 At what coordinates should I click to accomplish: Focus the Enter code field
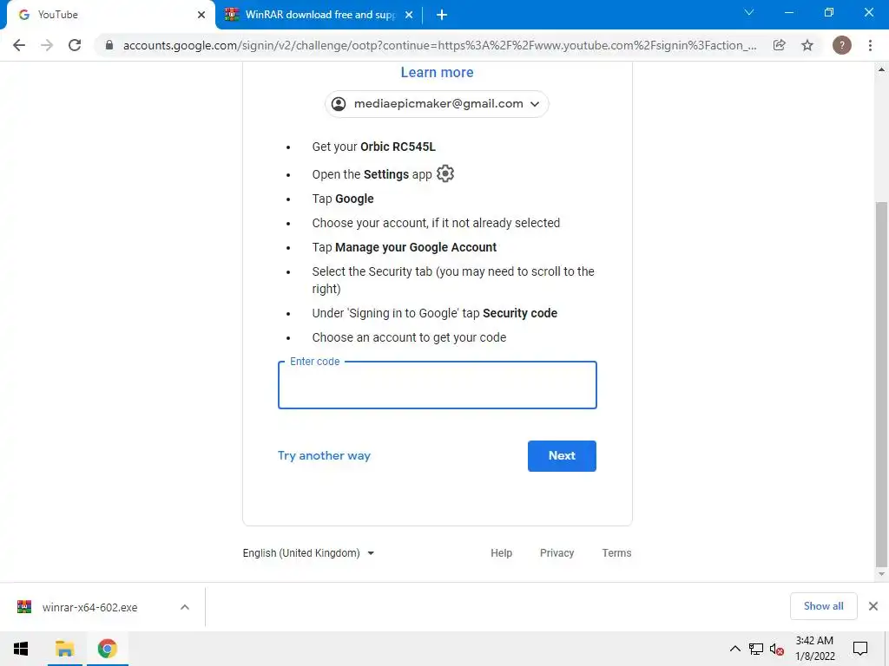tap(438, 385)
